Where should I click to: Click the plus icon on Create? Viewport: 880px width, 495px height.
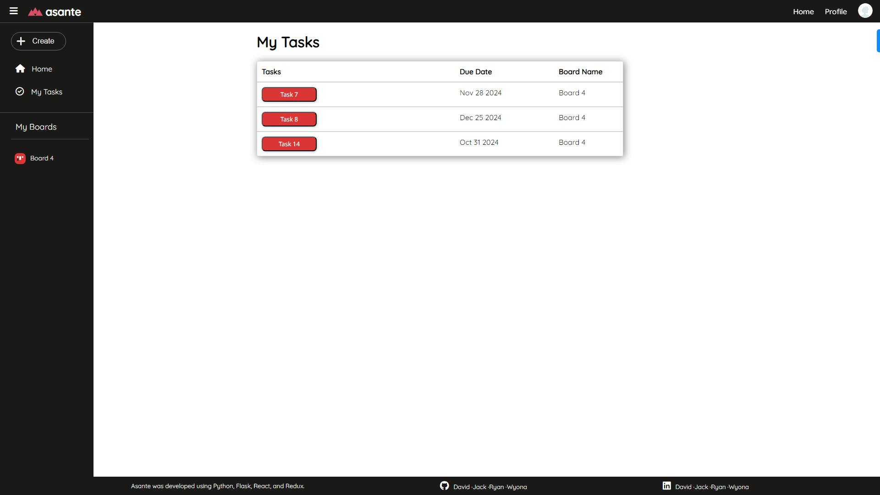(x=21, y=41)
